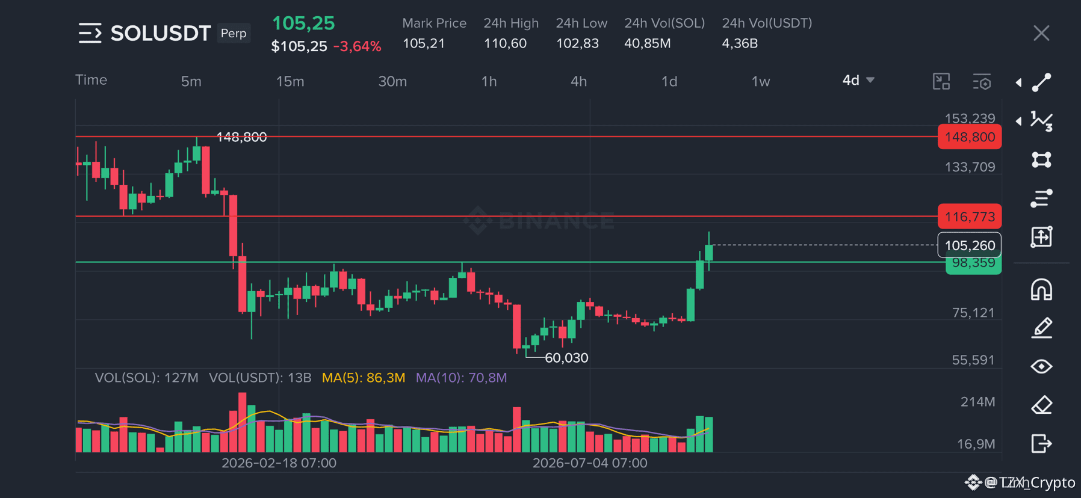The width and height of the screenshot is (1081, 498).
Task: Open the symbol list menu icon
Action: click(90, 33)
